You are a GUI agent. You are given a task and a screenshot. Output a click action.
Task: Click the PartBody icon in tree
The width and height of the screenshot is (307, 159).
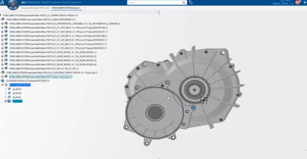(x=9, y=101)
